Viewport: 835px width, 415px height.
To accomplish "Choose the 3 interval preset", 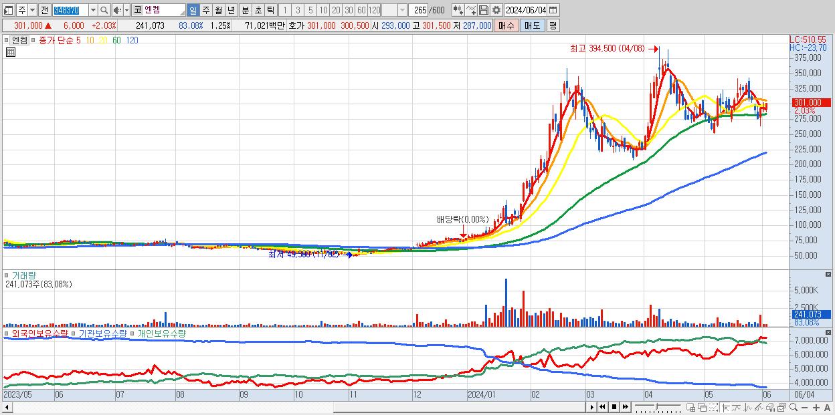I will tap(298, 10).
